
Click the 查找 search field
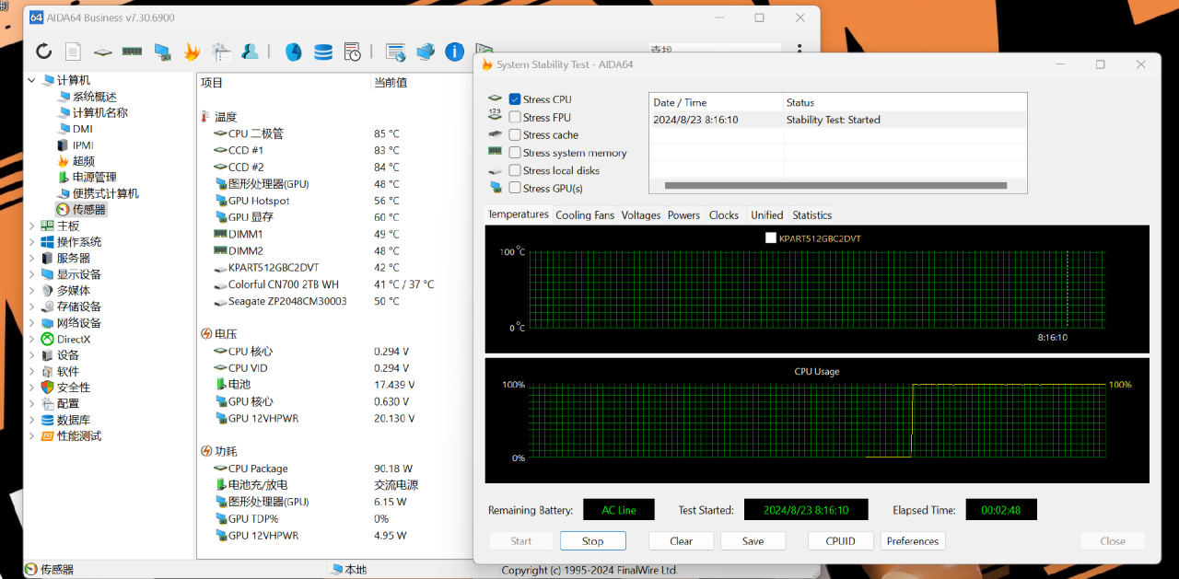tap(714, 50)
